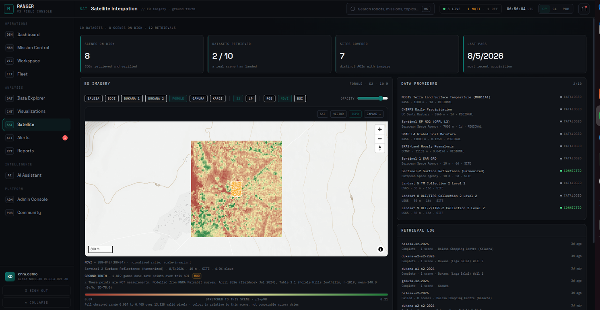Open map attribution info icon
The image size is (600, 310).
[x=381, y=249]
